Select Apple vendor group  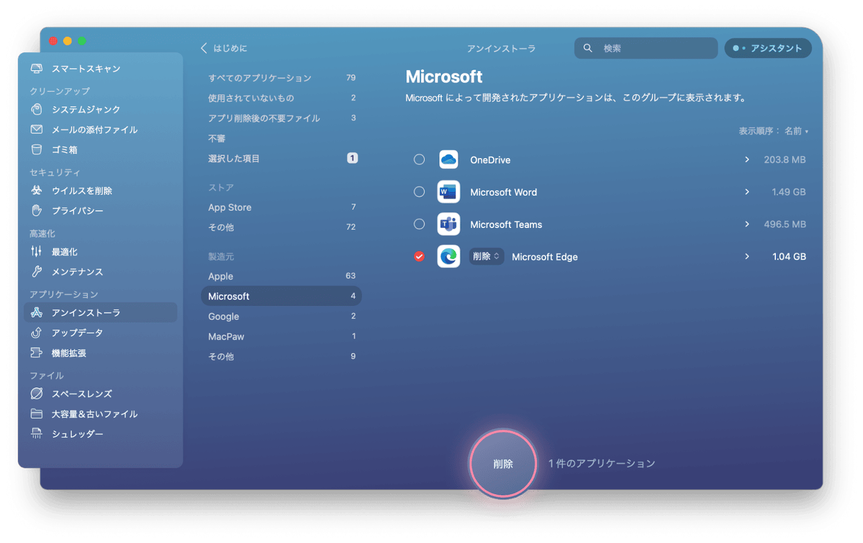pos(281,276)
